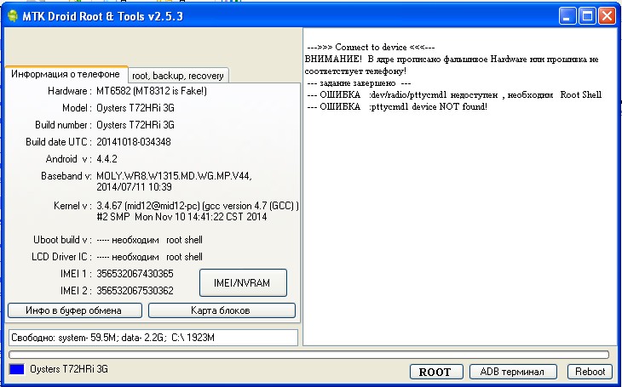Viewport: 622px width, 387px height.
Task: Minimize the MTK Droid Root & Tools window
Action: pos(567,16)
